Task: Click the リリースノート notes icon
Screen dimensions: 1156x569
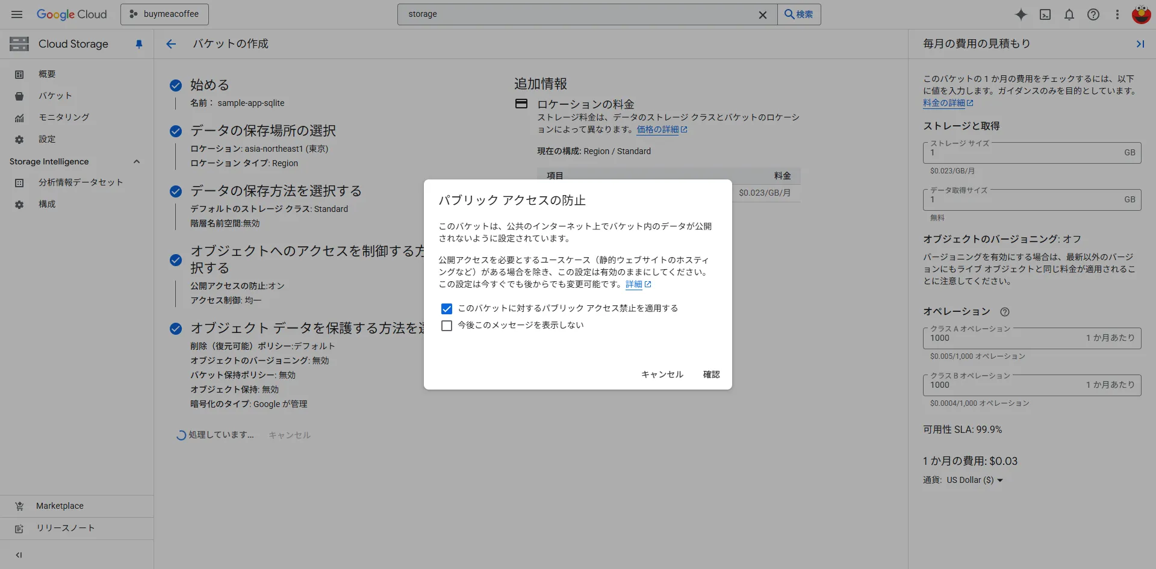Action: pos(19,529)
